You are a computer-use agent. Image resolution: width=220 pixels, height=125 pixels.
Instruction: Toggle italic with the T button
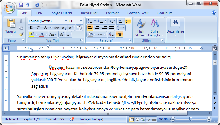tap(38, 28)
